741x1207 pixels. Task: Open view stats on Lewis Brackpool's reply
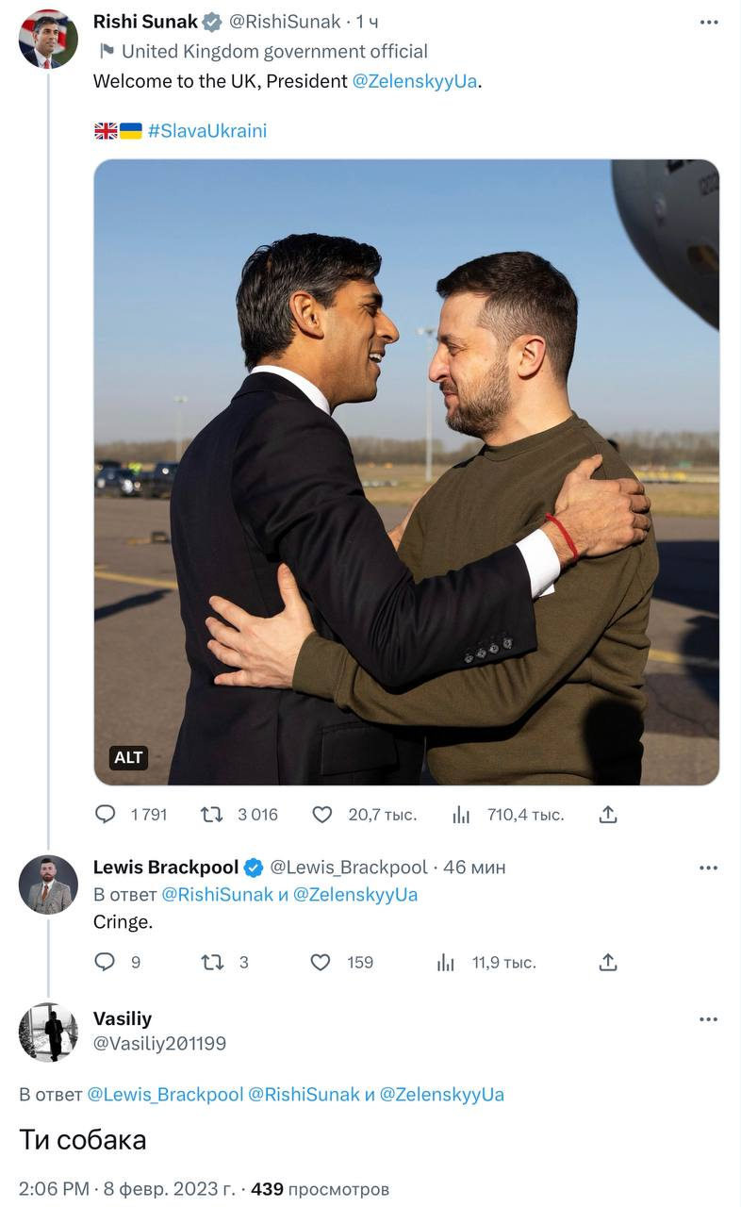coord(446,963)
